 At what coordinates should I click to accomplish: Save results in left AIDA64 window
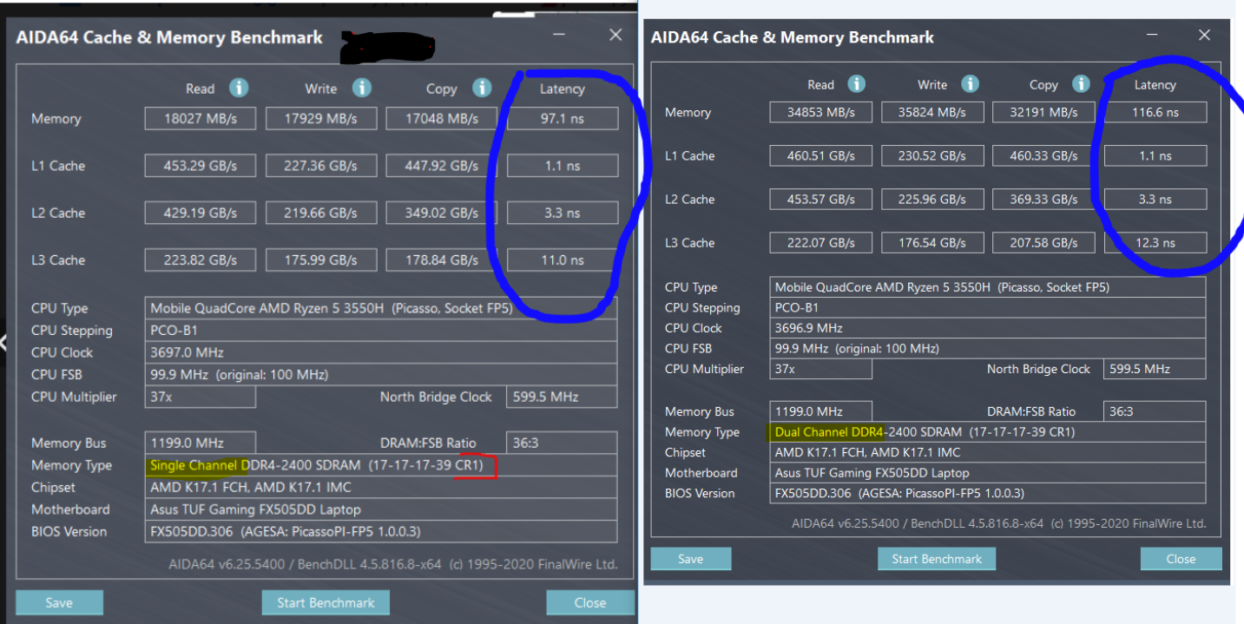click(x=59, y=602)
